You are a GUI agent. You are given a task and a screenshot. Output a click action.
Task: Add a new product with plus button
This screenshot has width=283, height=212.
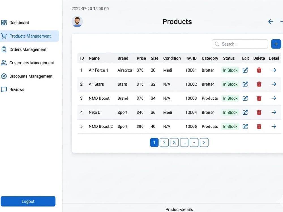pos(276,44)
